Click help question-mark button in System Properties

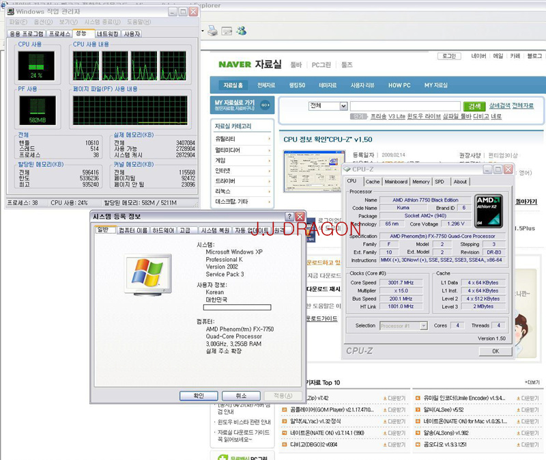point(289,217)
